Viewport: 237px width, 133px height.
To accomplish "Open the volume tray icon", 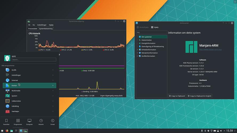I will (221, 131).
